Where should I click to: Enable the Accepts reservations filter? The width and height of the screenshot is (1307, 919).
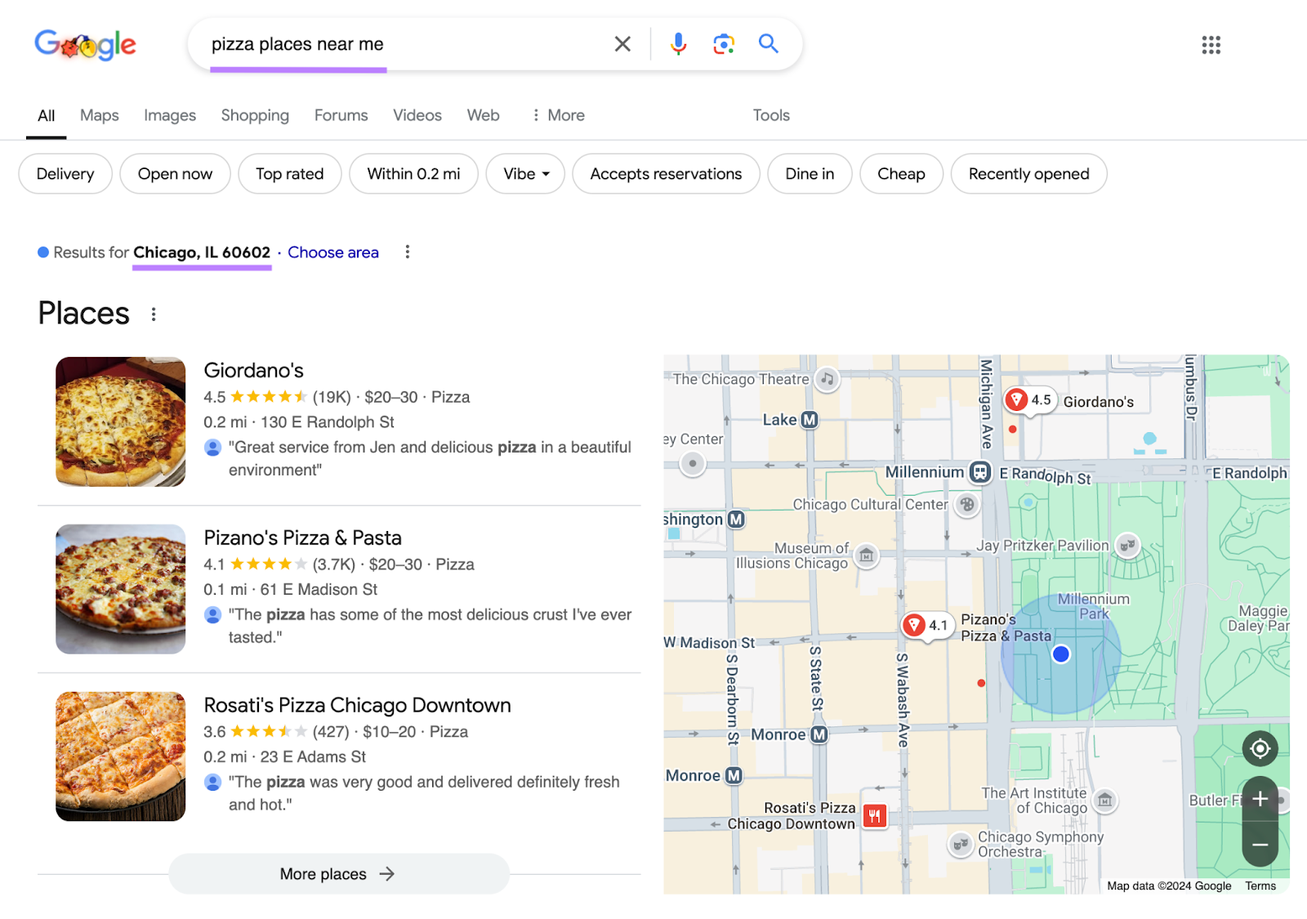(665, 173)
